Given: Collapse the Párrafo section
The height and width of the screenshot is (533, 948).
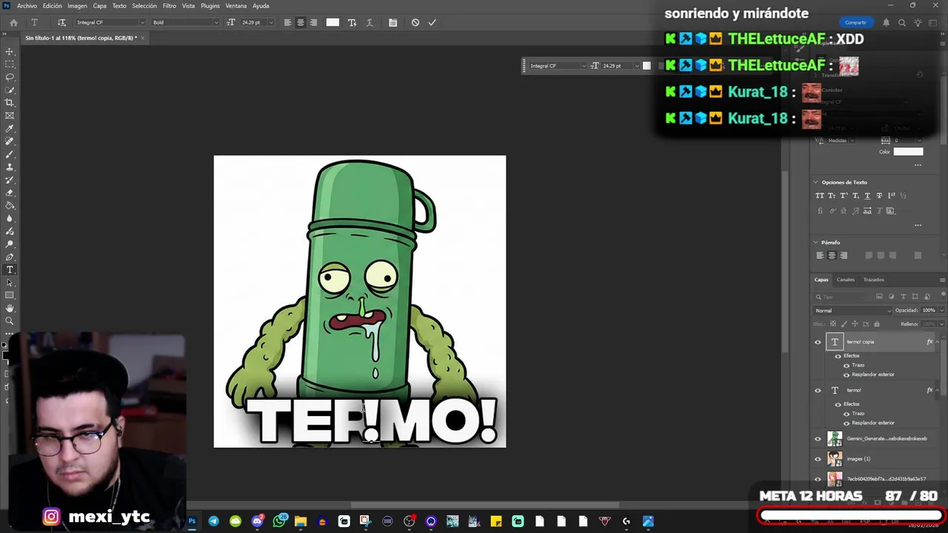Looking at the screenshot, I should point(816,242).
